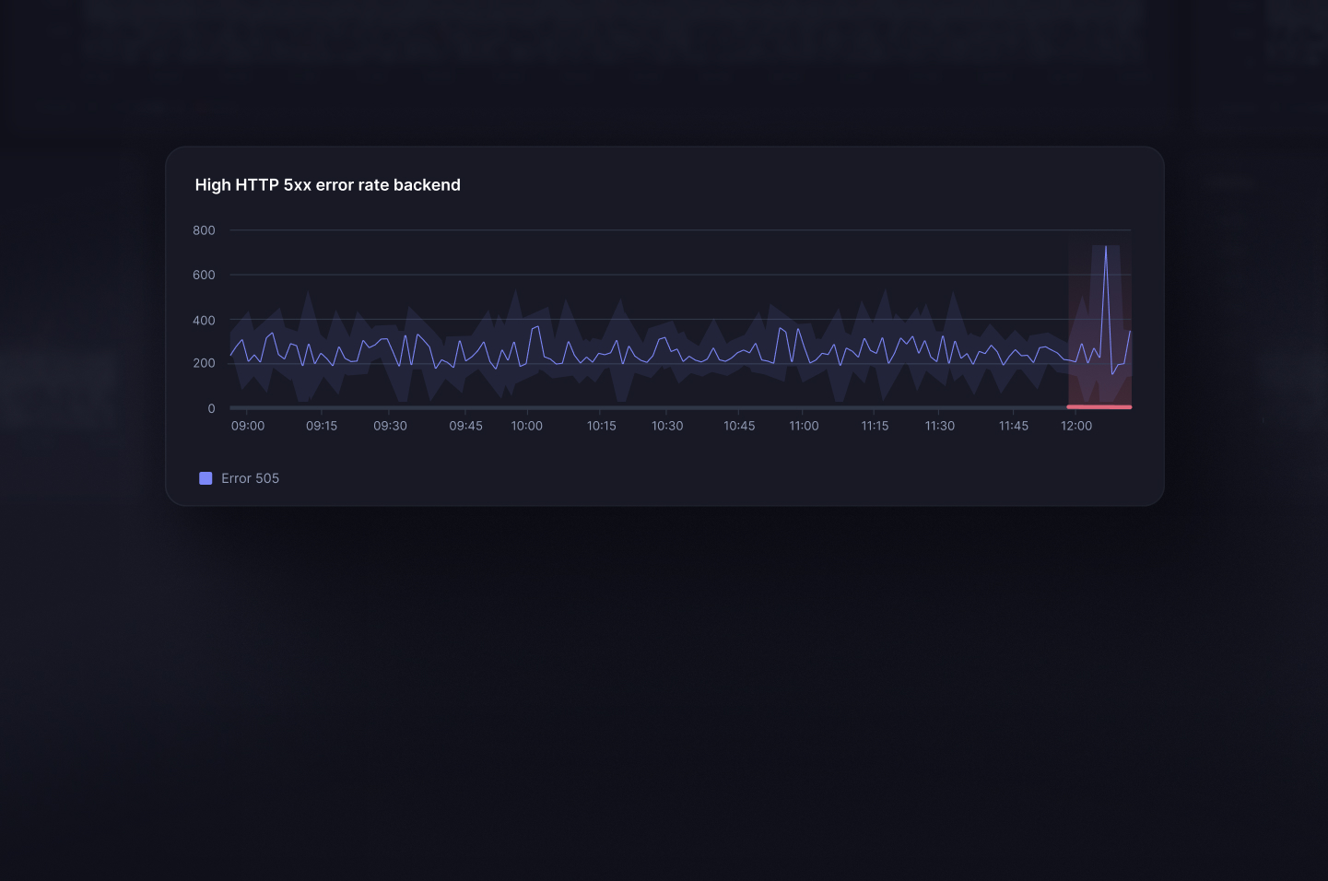Click the red alert bar on the time axis

tap(1099, 406)
